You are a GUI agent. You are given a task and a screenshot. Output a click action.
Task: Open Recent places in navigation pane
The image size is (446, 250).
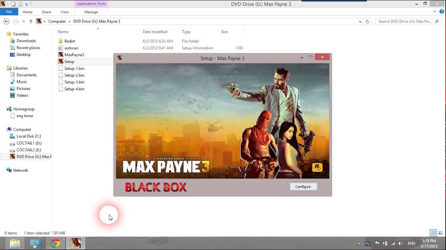[28, 48]
